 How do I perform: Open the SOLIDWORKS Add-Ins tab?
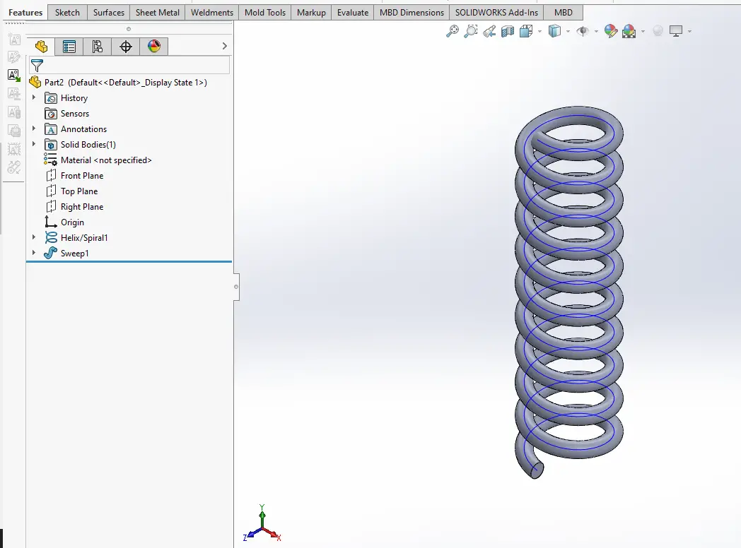(496, 12)
